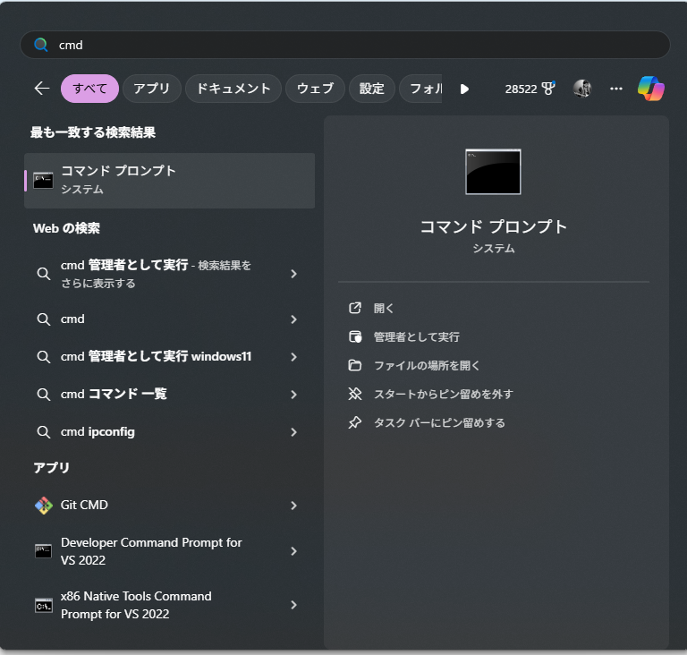This screenshot has height=655, width=687.
Task: Expand chevron for Git CMD
Action: (x=293, y=506)
